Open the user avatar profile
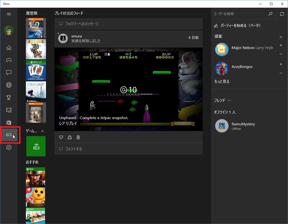 point(9,30)
